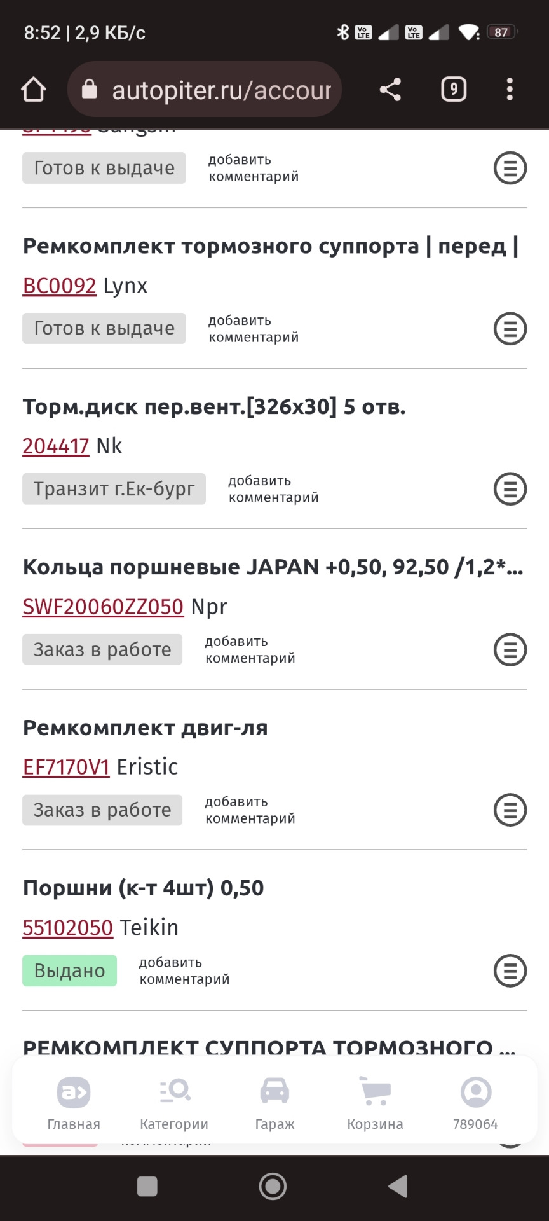The image size is (549, 1221).
Task: Add comment to the Teikin pistons order
Action: click(184, 971)
